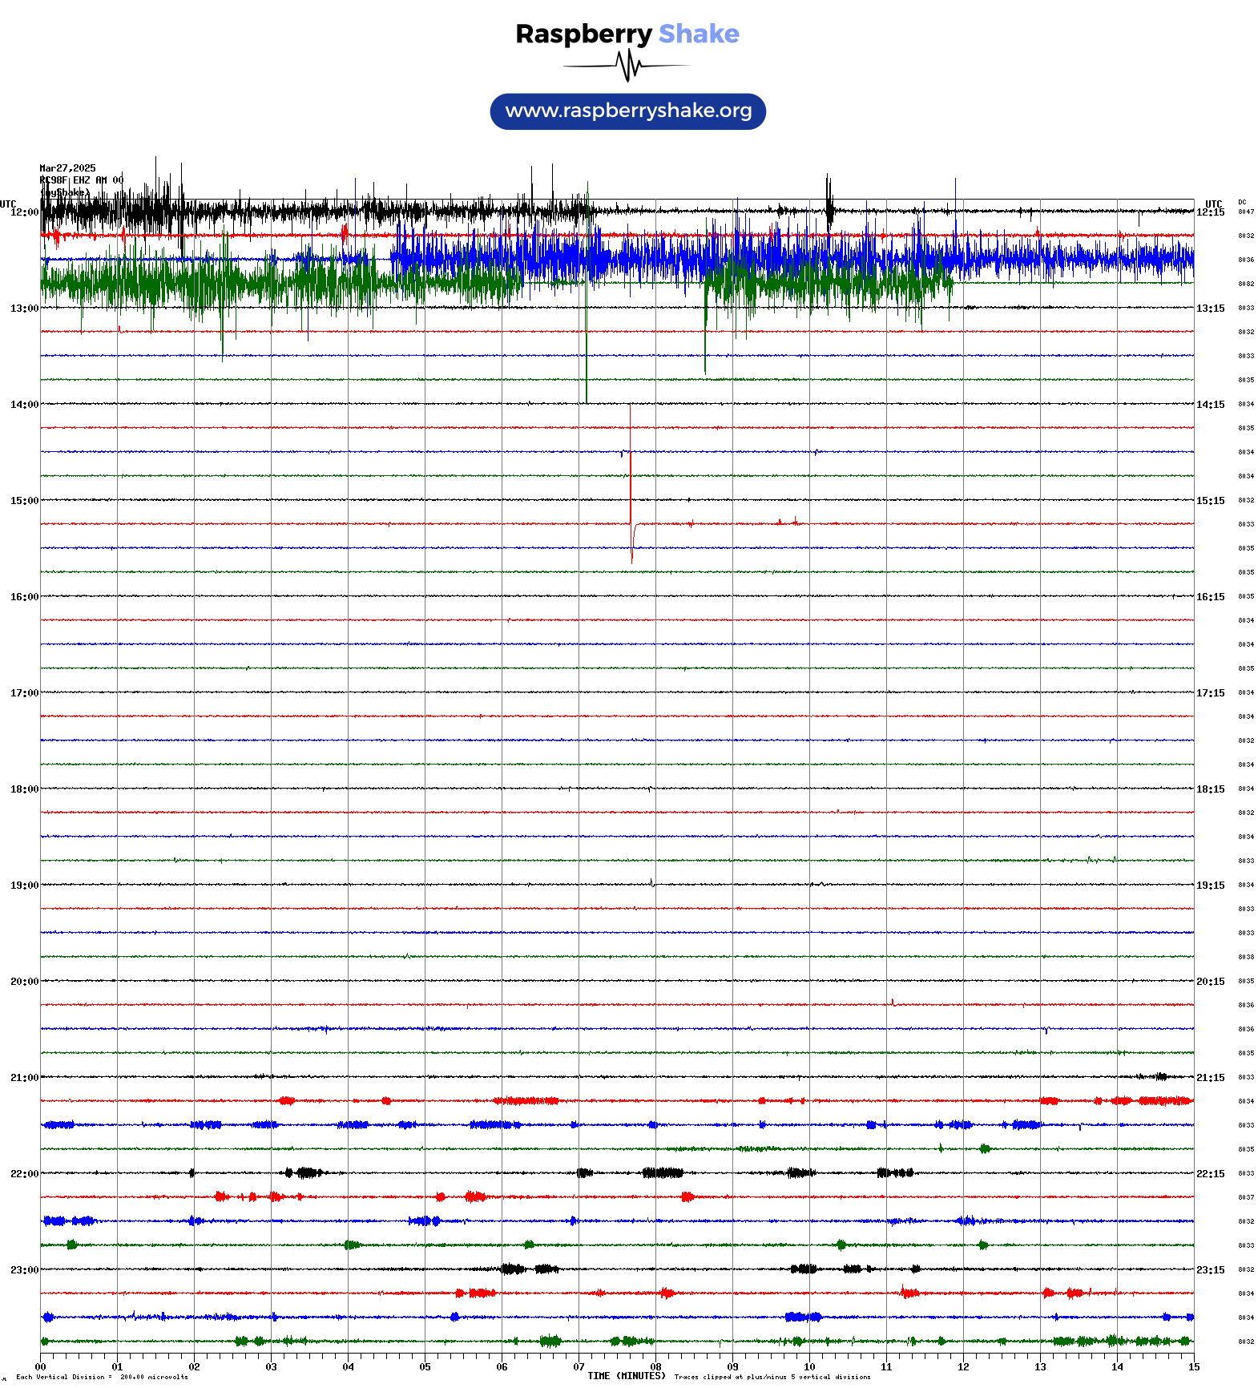Click the '18:00' hour label on left axis
The image size is (1258, 1388).
24,789
